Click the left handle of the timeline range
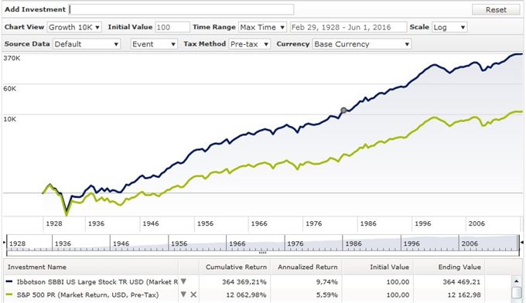This screenshot has width=526, height=303. coord(5,243)
